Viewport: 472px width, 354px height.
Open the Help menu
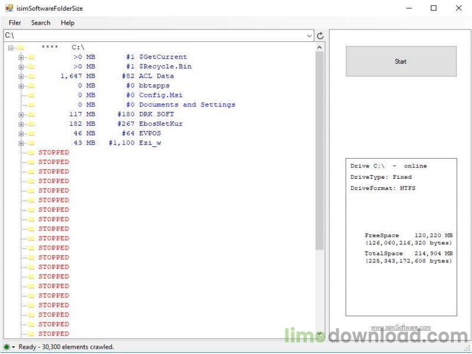pyautogui.click(x=67, y=22)
